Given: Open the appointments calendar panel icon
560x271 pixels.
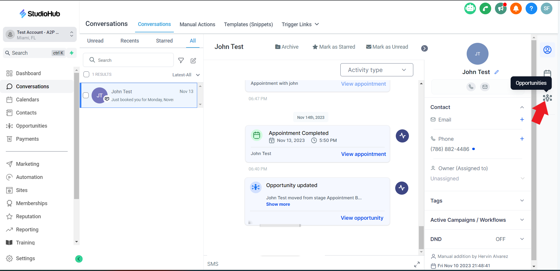Looking at the screenshot, I should coord(547,73).
